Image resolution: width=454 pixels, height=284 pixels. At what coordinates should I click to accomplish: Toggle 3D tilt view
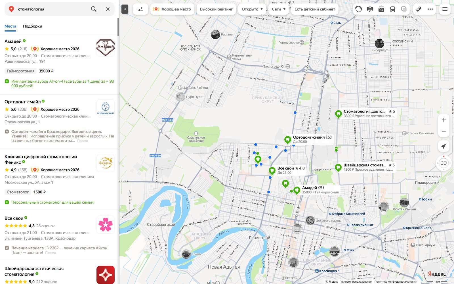[444, 163]
